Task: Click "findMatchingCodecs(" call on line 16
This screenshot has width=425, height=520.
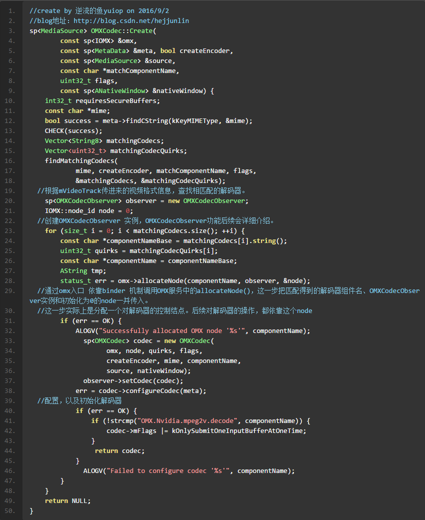Action: [81, 160]
